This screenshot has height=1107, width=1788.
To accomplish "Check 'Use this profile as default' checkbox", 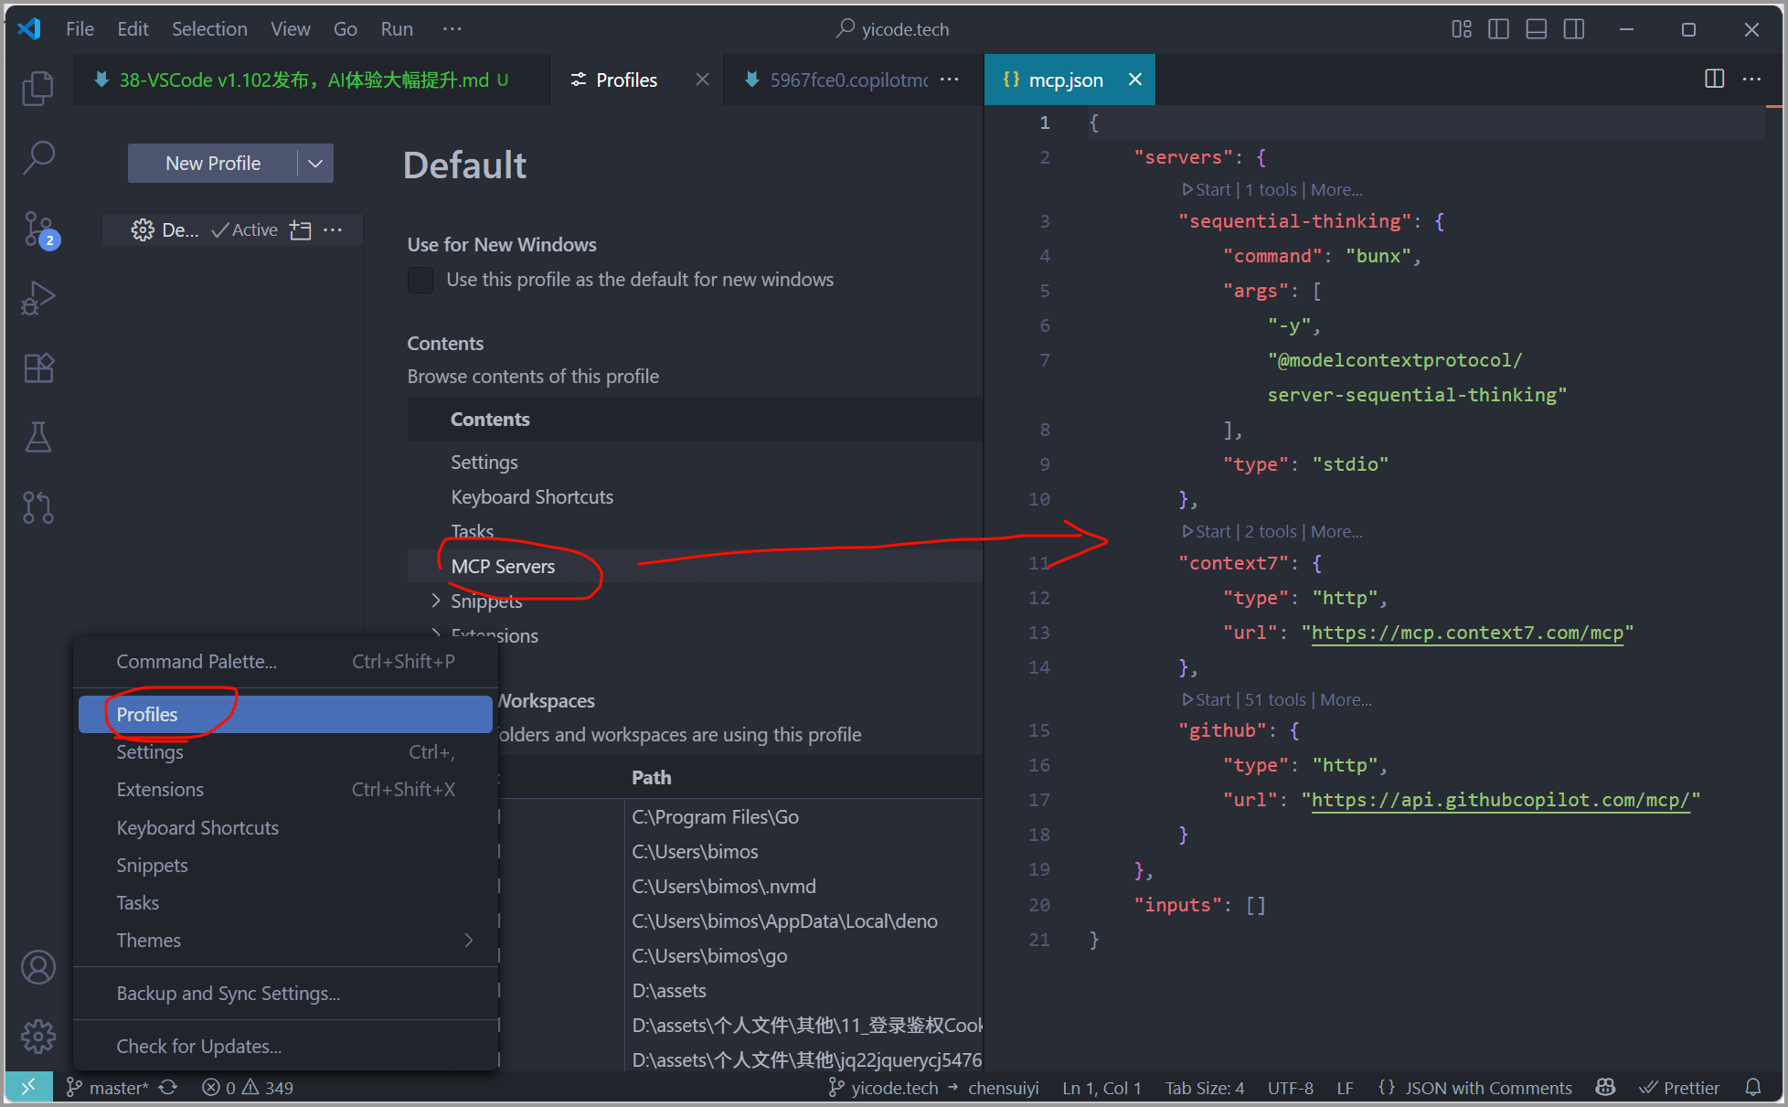I will (x=420, y=280).
